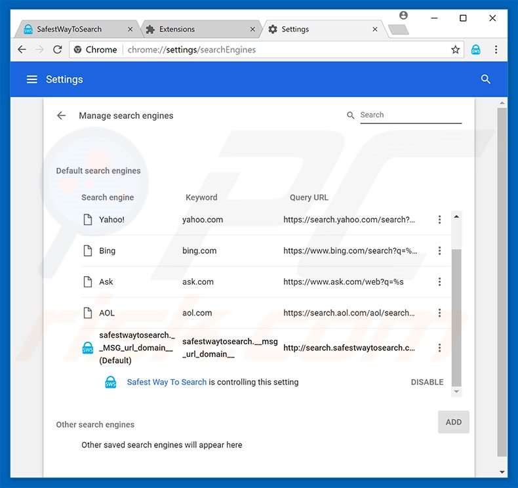Click the Chrome site-info icon in address bar
Viewport: 518px width, 488px height.
[77, 50]
